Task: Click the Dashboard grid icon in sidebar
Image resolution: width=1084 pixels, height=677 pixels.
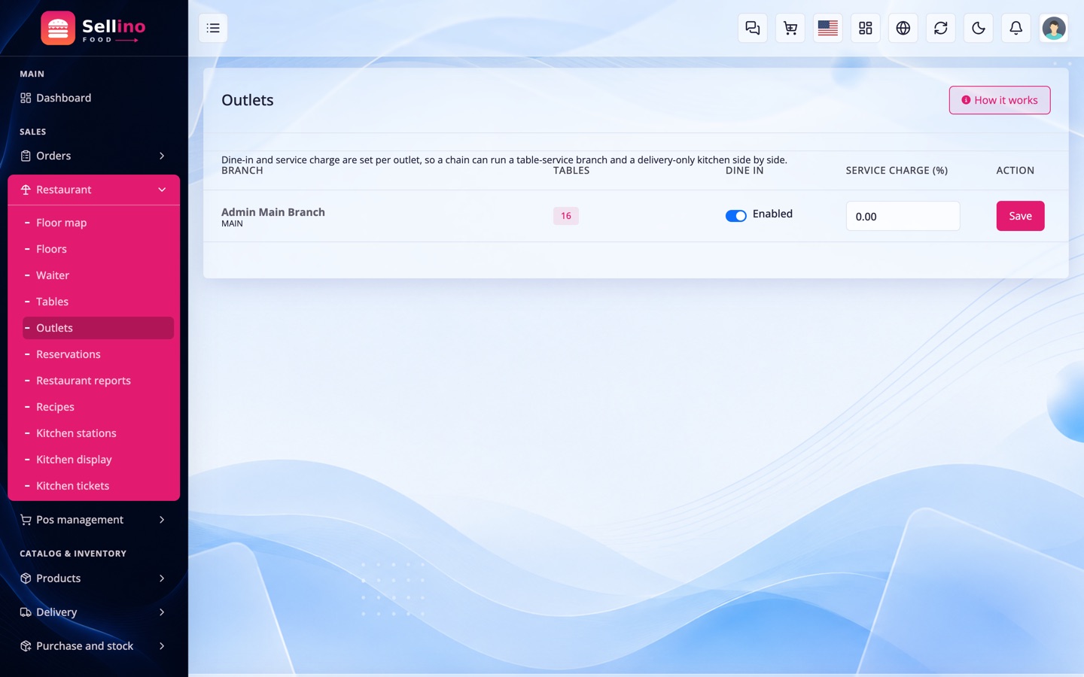Action: pyautogui.click(x=26, y=98)
